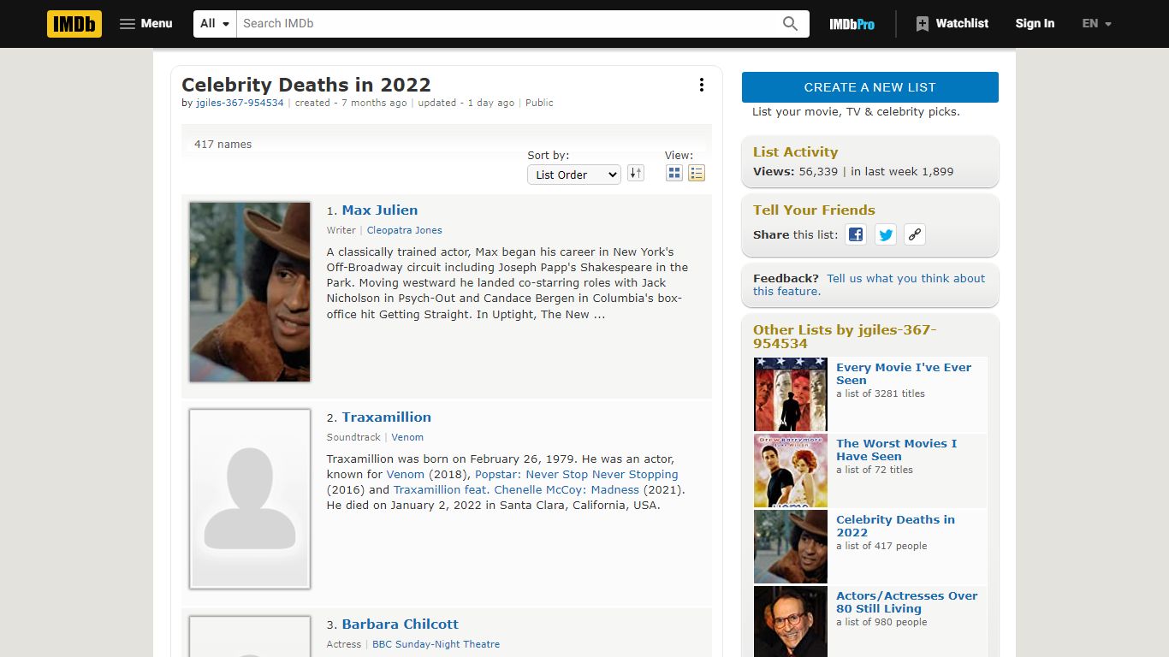Open Popstar: Never Stop Never Stopping link

577,475
